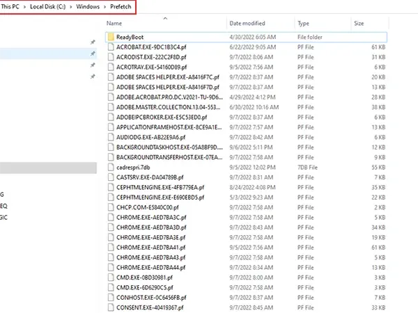Viewport: 418px width, 313px height.
Task: Click the 28 KB size cell
Action: 378,97
